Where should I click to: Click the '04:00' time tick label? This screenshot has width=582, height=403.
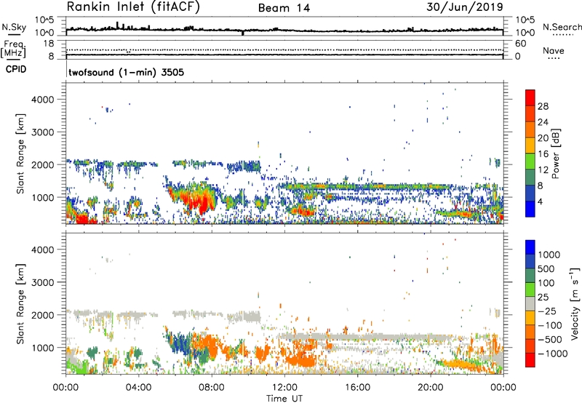(x=138, y=388)
